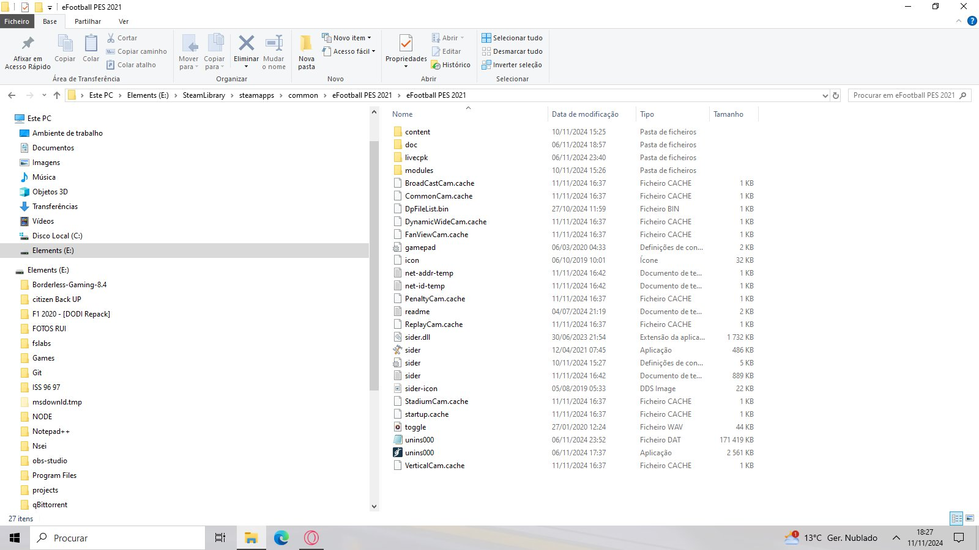This screenshot has width=979, height=550.
Task: Pin to Quick Access (Afixar em Acesso Rápido)
Action: (28, 53)
